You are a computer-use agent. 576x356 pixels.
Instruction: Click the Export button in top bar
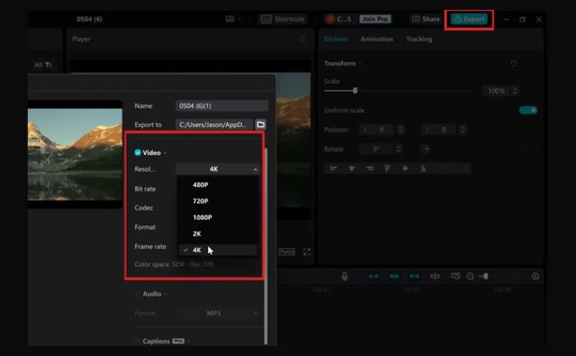coord(469,19)
